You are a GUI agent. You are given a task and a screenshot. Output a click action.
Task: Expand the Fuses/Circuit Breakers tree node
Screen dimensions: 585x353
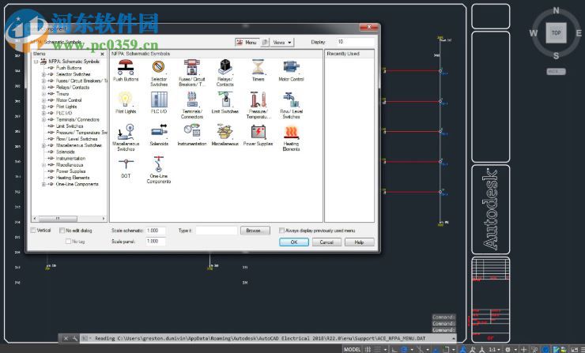[43, 81]
